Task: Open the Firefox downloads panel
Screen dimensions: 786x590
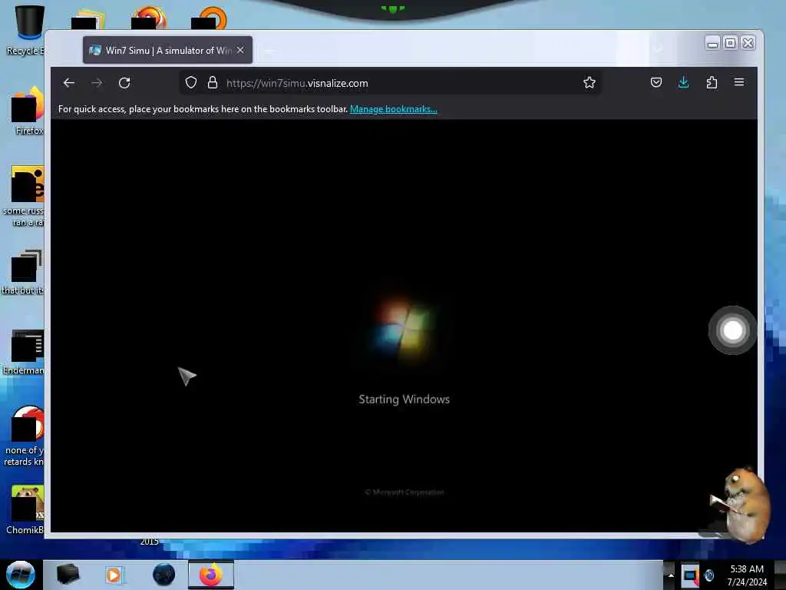Action: [683, 82]
